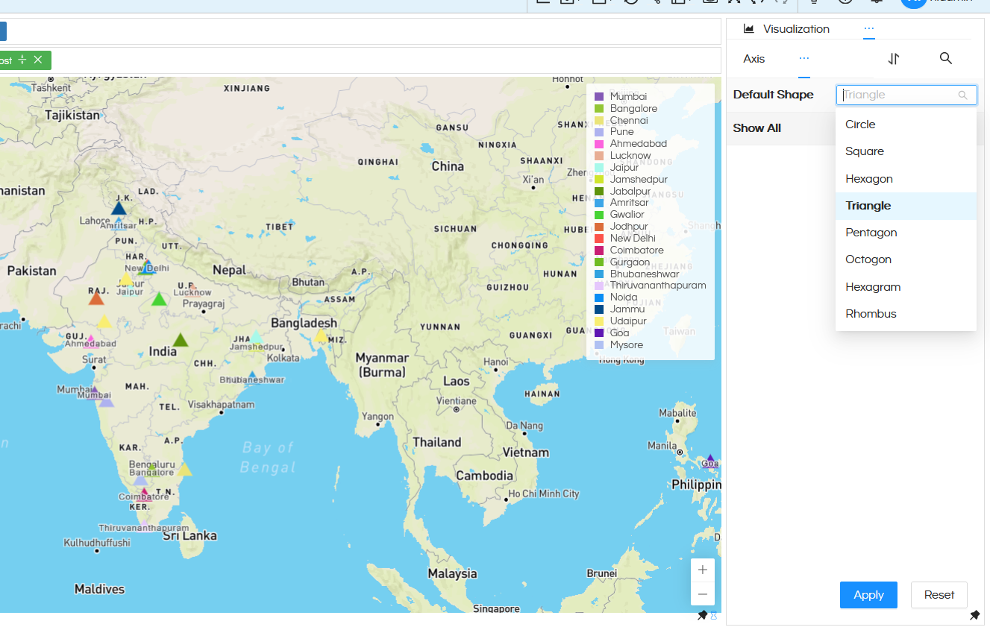Image resolution: width=990 pixels, height=630 pixels.
Task: Click the Sri Lanka map label
Action: click(189, 535)
